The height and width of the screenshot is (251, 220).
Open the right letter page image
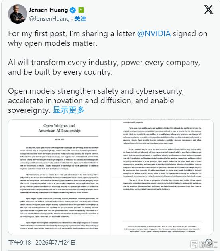point(162,177)
